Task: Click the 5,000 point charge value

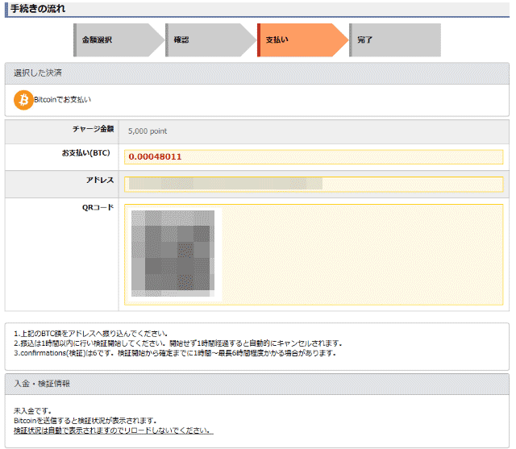Action: tap(148, 131)
